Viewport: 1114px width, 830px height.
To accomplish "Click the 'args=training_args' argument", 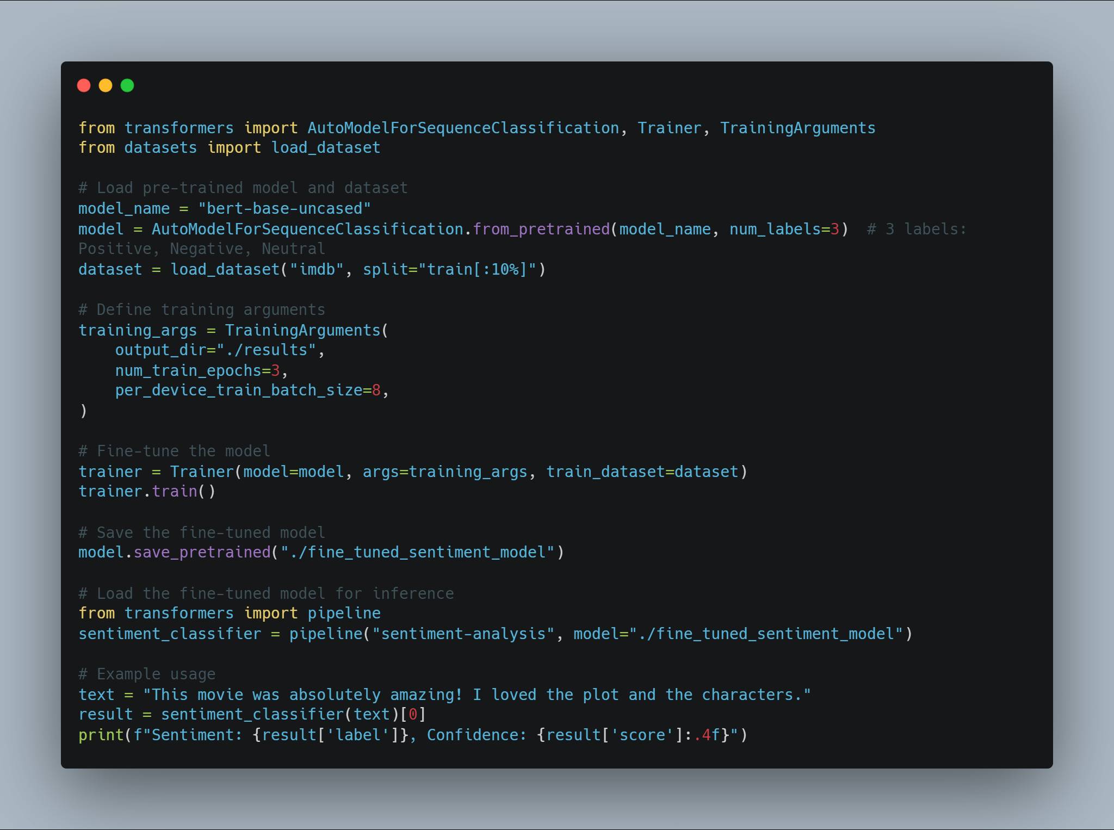I will tap(444, 472).
